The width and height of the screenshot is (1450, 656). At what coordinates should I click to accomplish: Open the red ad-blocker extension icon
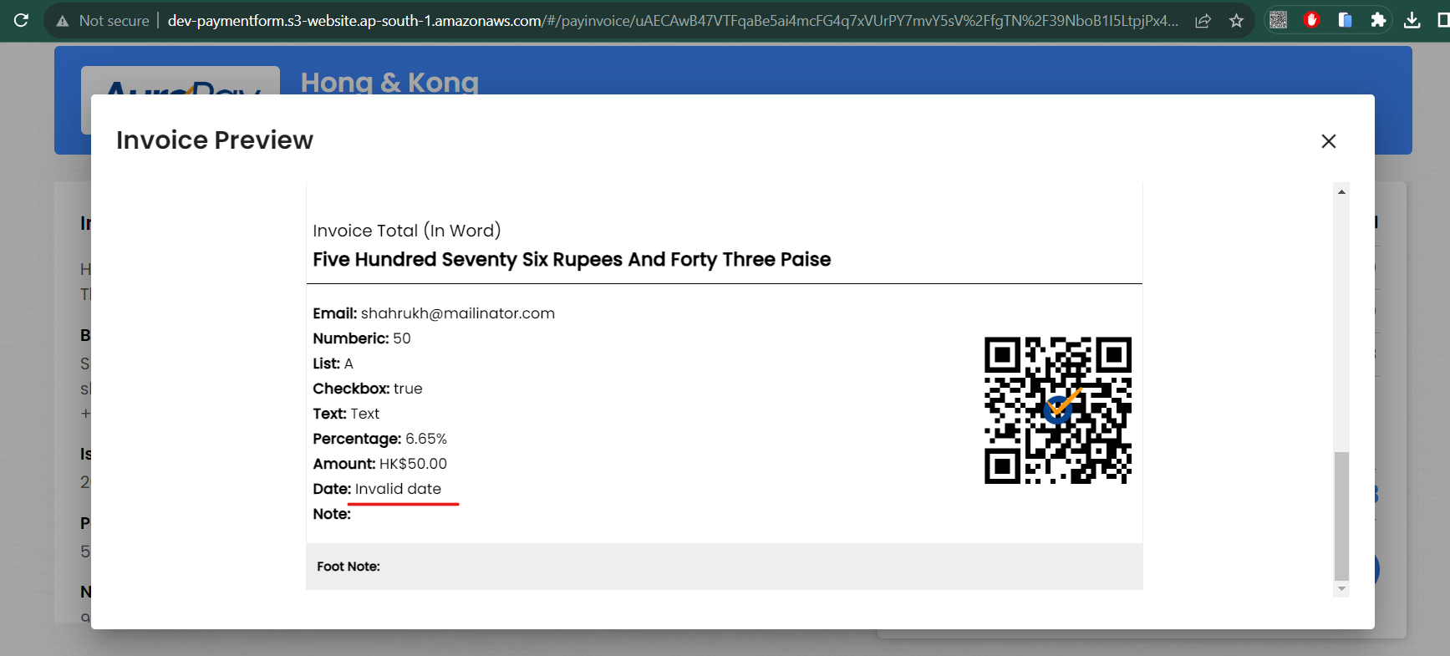1311,20
